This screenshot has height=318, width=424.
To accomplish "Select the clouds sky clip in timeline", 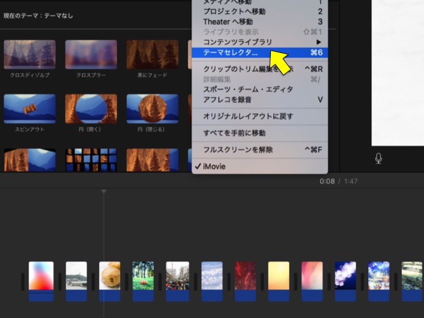I will pos(212,281).
